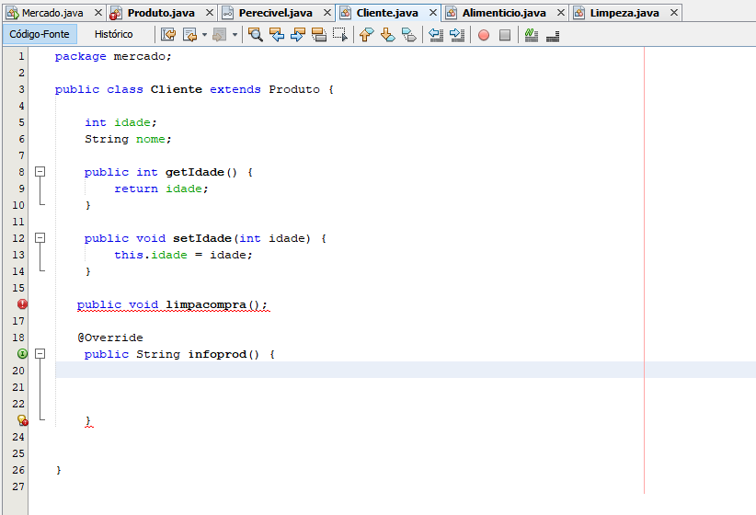Select the Cliente.java tab
This screenshot has width=756, height=515.
point(387,13)
